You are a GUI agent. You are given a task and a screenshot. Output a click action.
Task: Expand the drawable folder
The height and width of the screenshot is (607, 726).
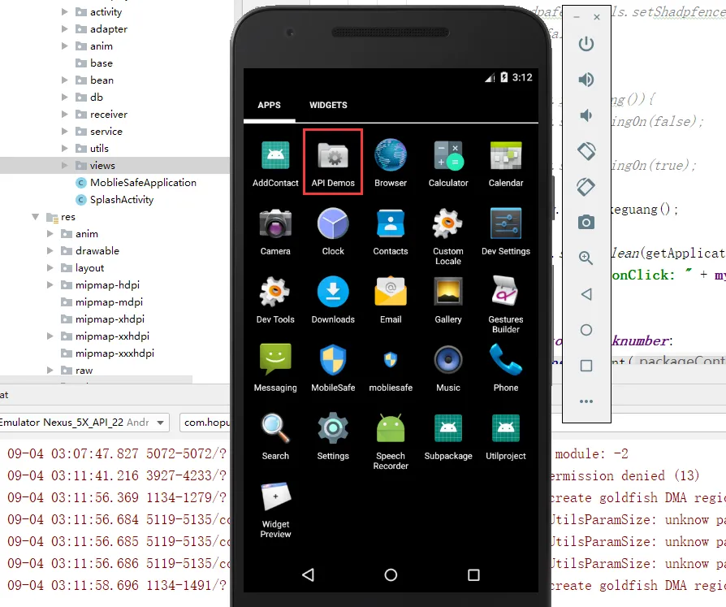coord(50,250)
